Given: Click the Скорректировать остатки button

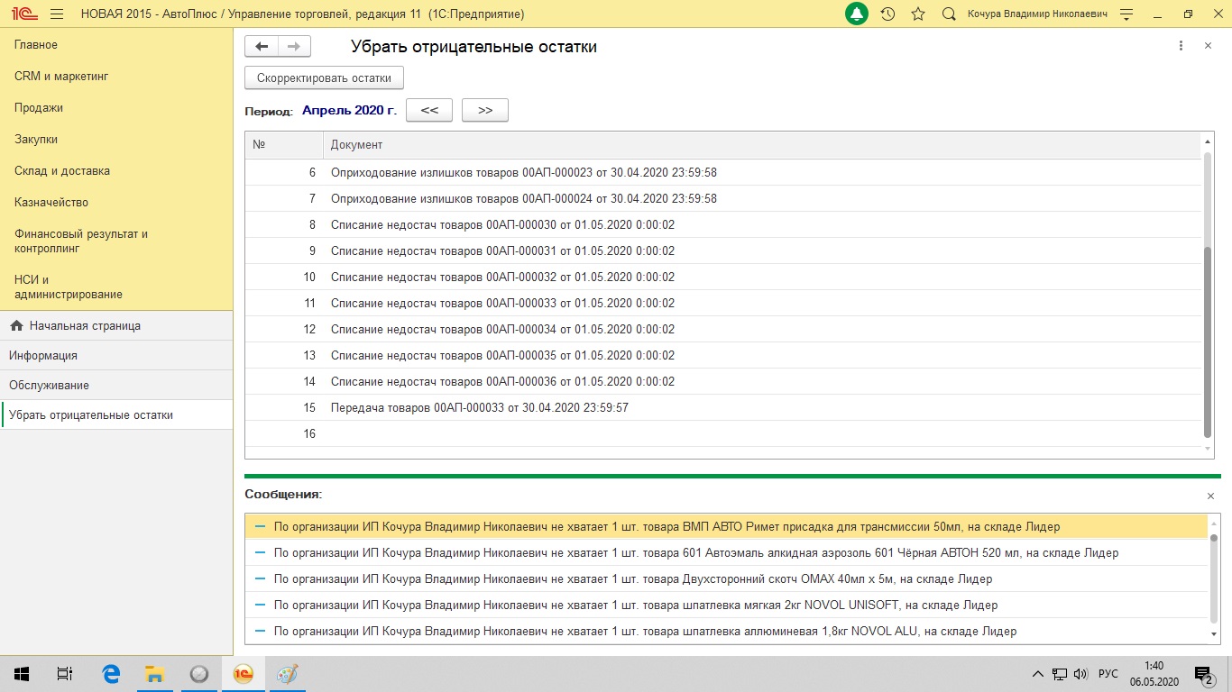Looking at the screenshot, I should tap(324, 78).
